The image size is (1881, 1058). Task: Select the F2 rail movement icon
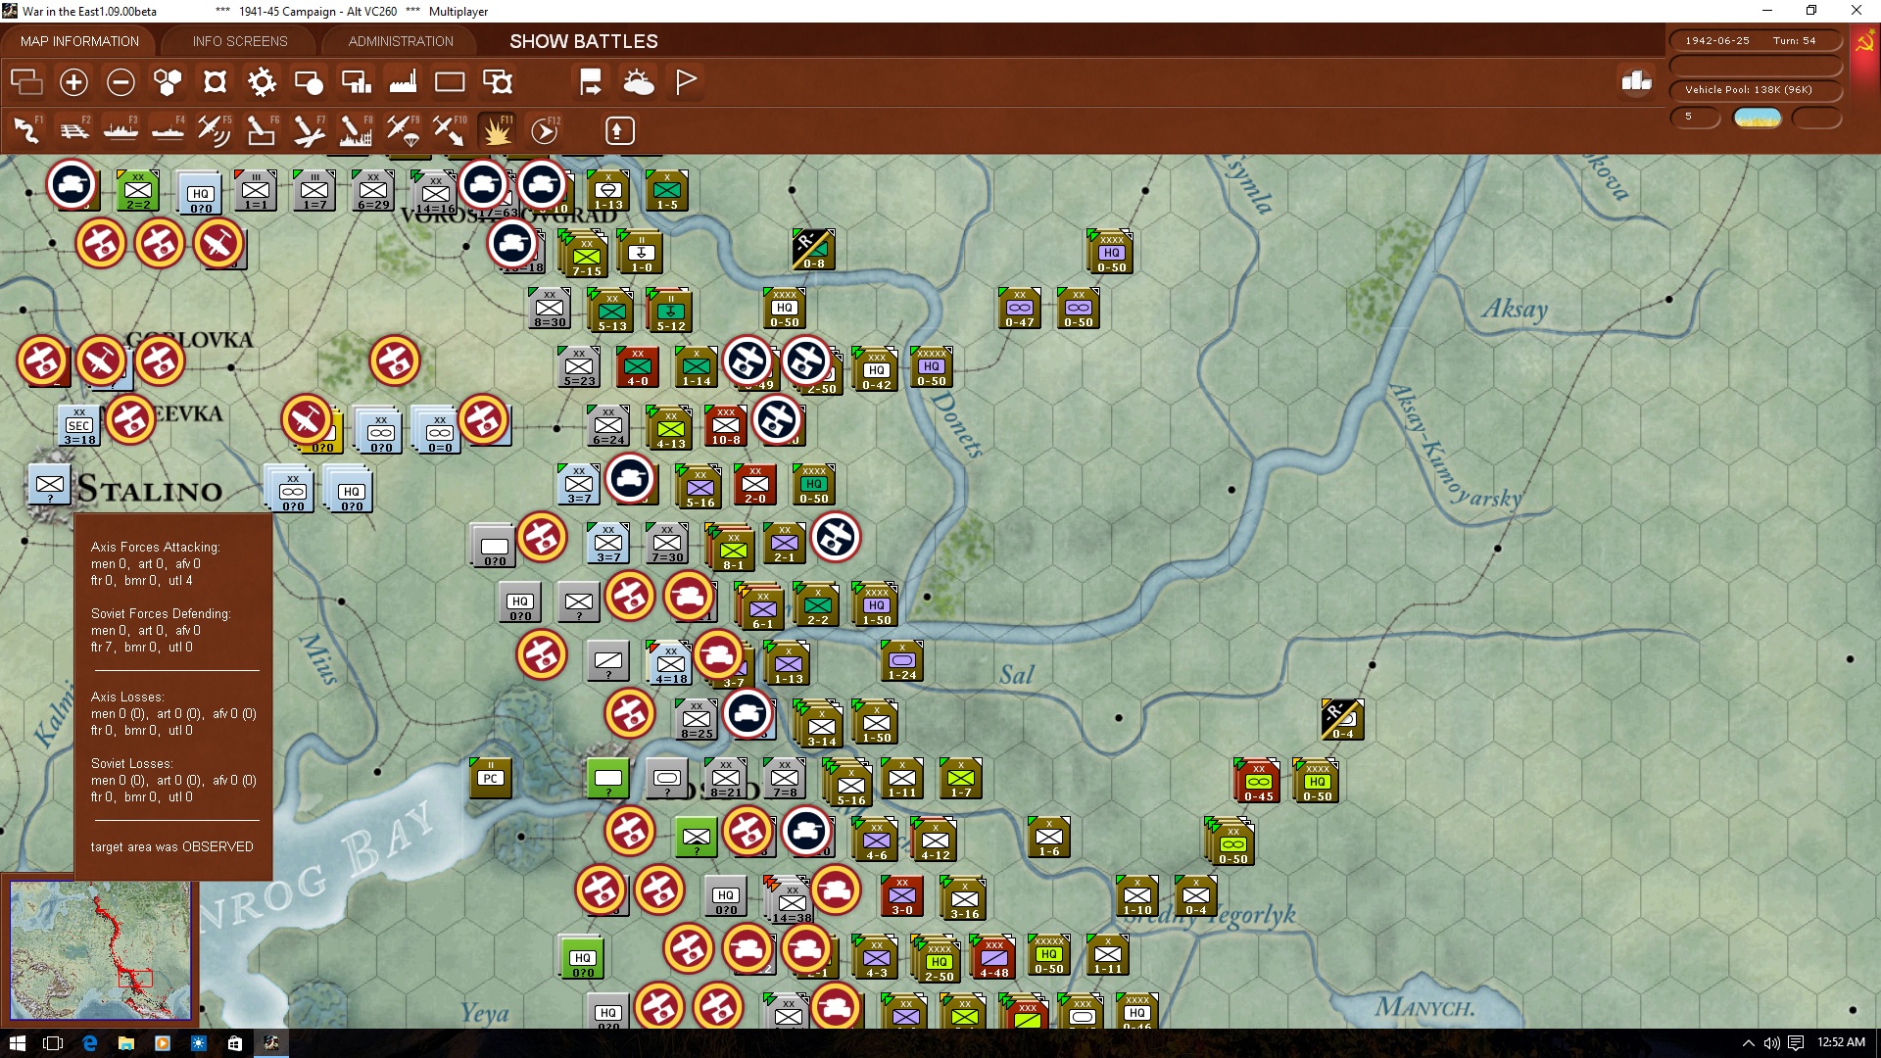point(73,130)
